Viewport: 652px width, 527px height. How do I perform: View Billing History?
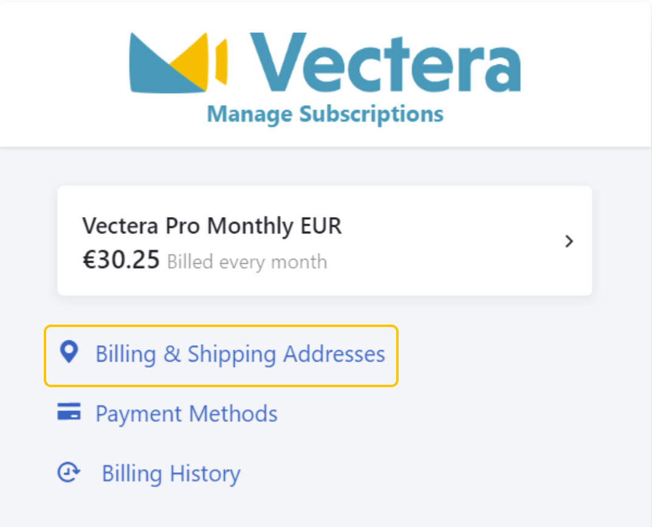(149, 474)
